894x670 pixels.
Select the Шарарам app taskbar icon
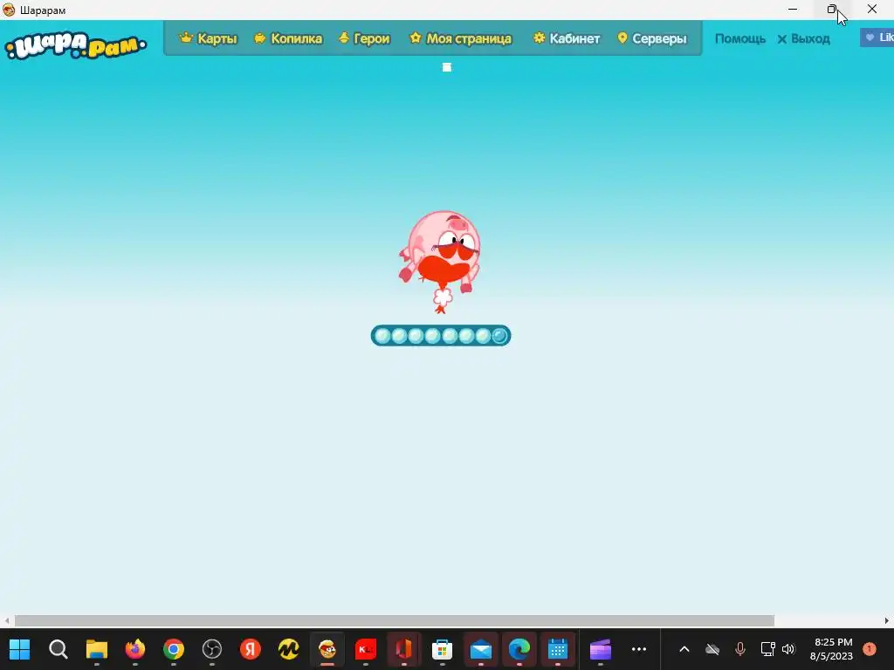click(327, 649)
